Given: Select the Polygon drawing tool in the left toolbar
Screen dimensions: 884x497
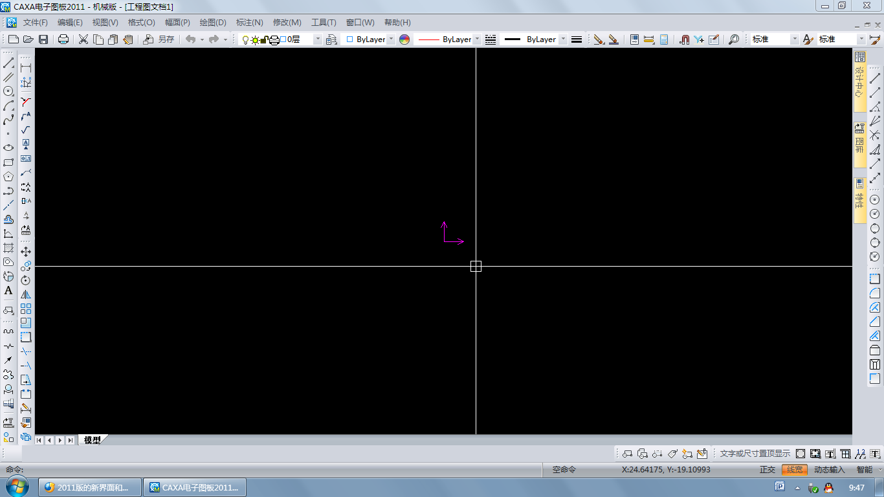Looking at the screenshot, I should pos(8,177).
